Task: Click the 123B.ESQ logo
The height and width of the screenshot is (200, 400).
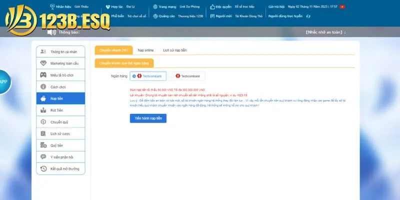Action: point(25,20)
